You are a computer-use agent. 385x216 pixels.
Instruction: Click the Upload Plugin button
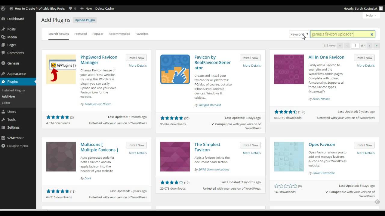(85, 20)
